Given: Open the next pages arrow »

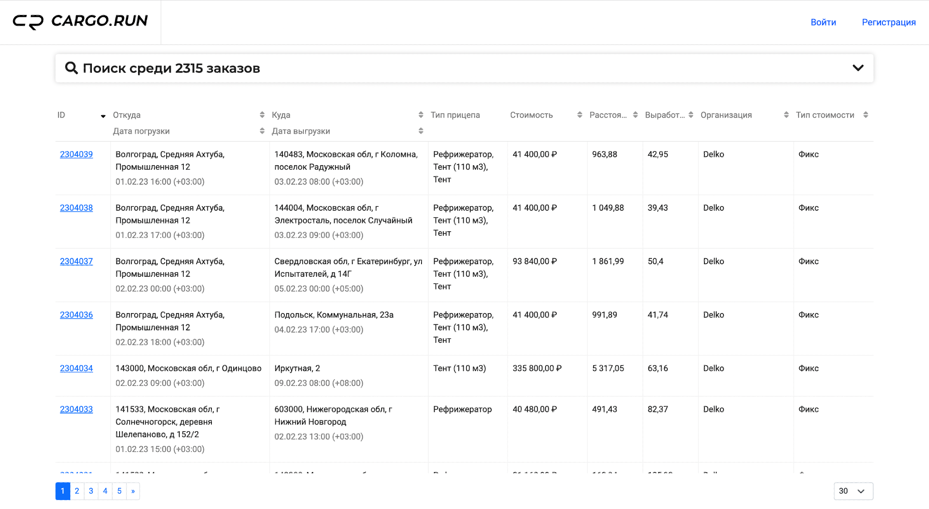Looking at the screenshot, I should [x=133, y=491].
